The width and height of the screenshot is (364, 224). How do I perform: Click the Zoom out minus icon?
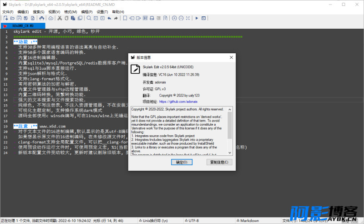[x=181, y=18]
